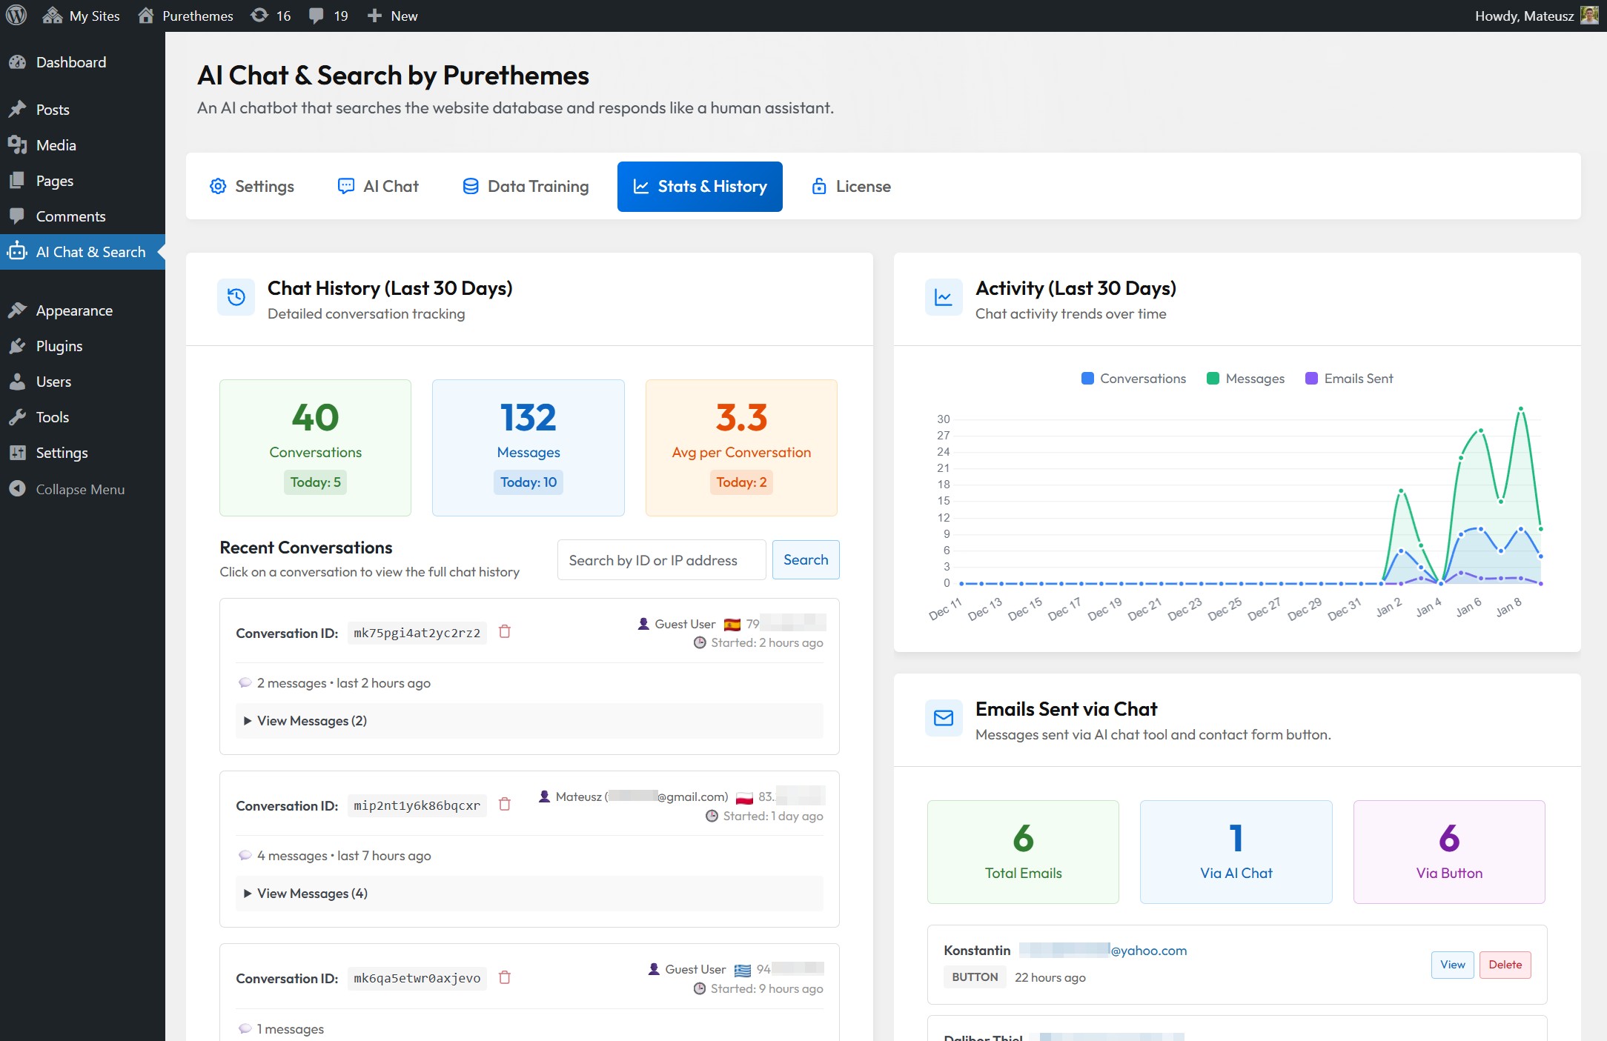Open the License tab
Screen dimensions: 1607x1041
point(851,187)
